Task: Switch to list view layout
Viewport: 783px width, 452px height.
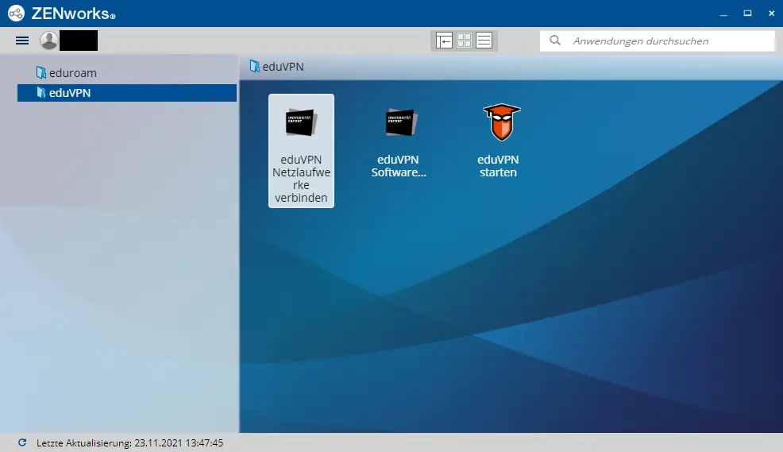Action: (484, 41)
